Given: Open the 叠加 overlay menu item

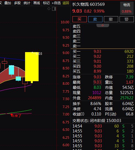Looking at the screenshot, I should click(8, 3).
